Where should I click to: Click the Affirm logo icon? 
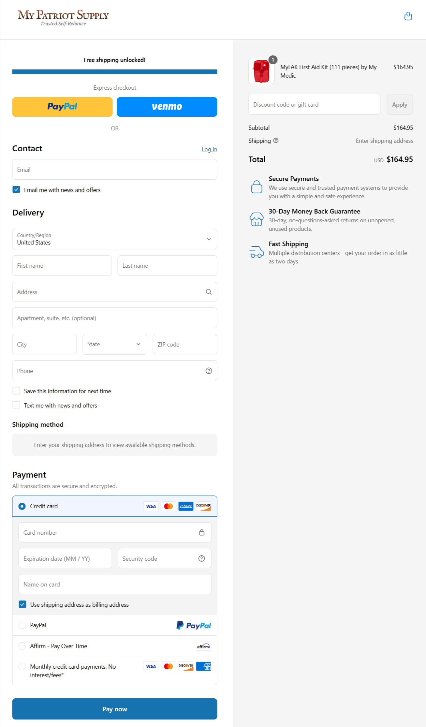point(203,646)
